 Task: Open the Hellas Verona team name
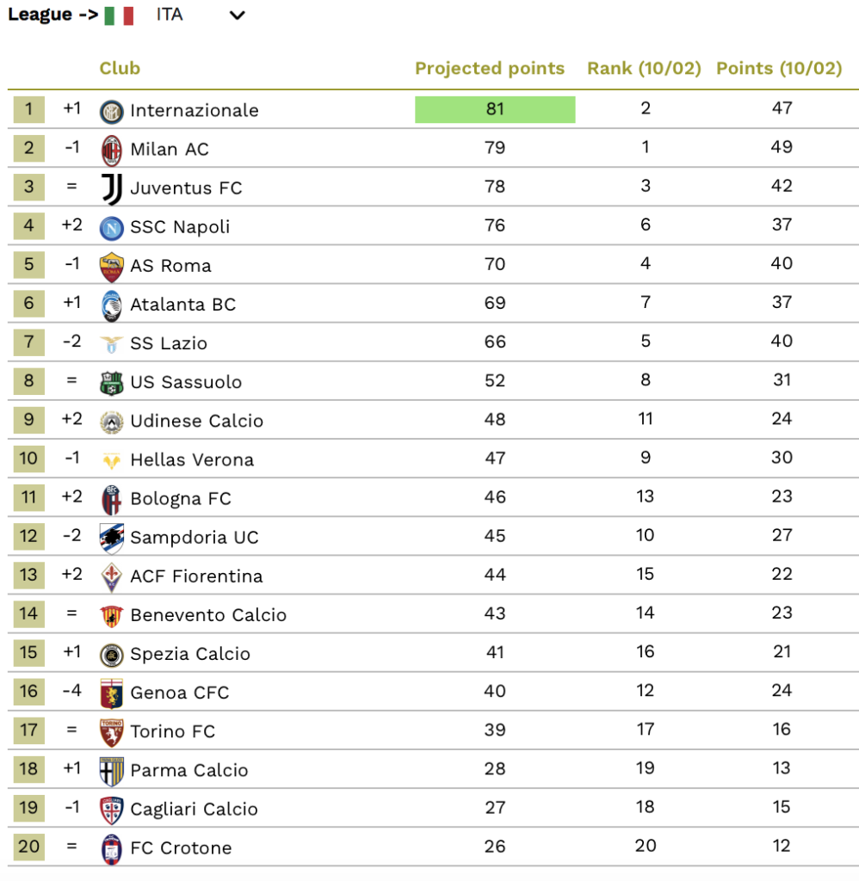(x=192, y=460)
